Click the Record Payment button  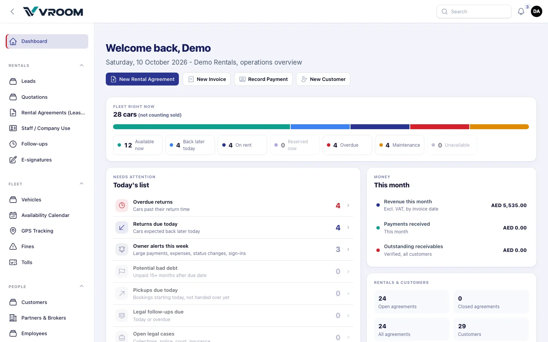tap(263, 79)
